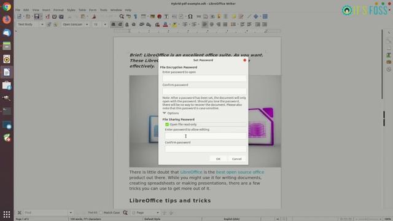Click Cancel in Set Password dialog
Screen dimensions: 393x221
point(237,159)
